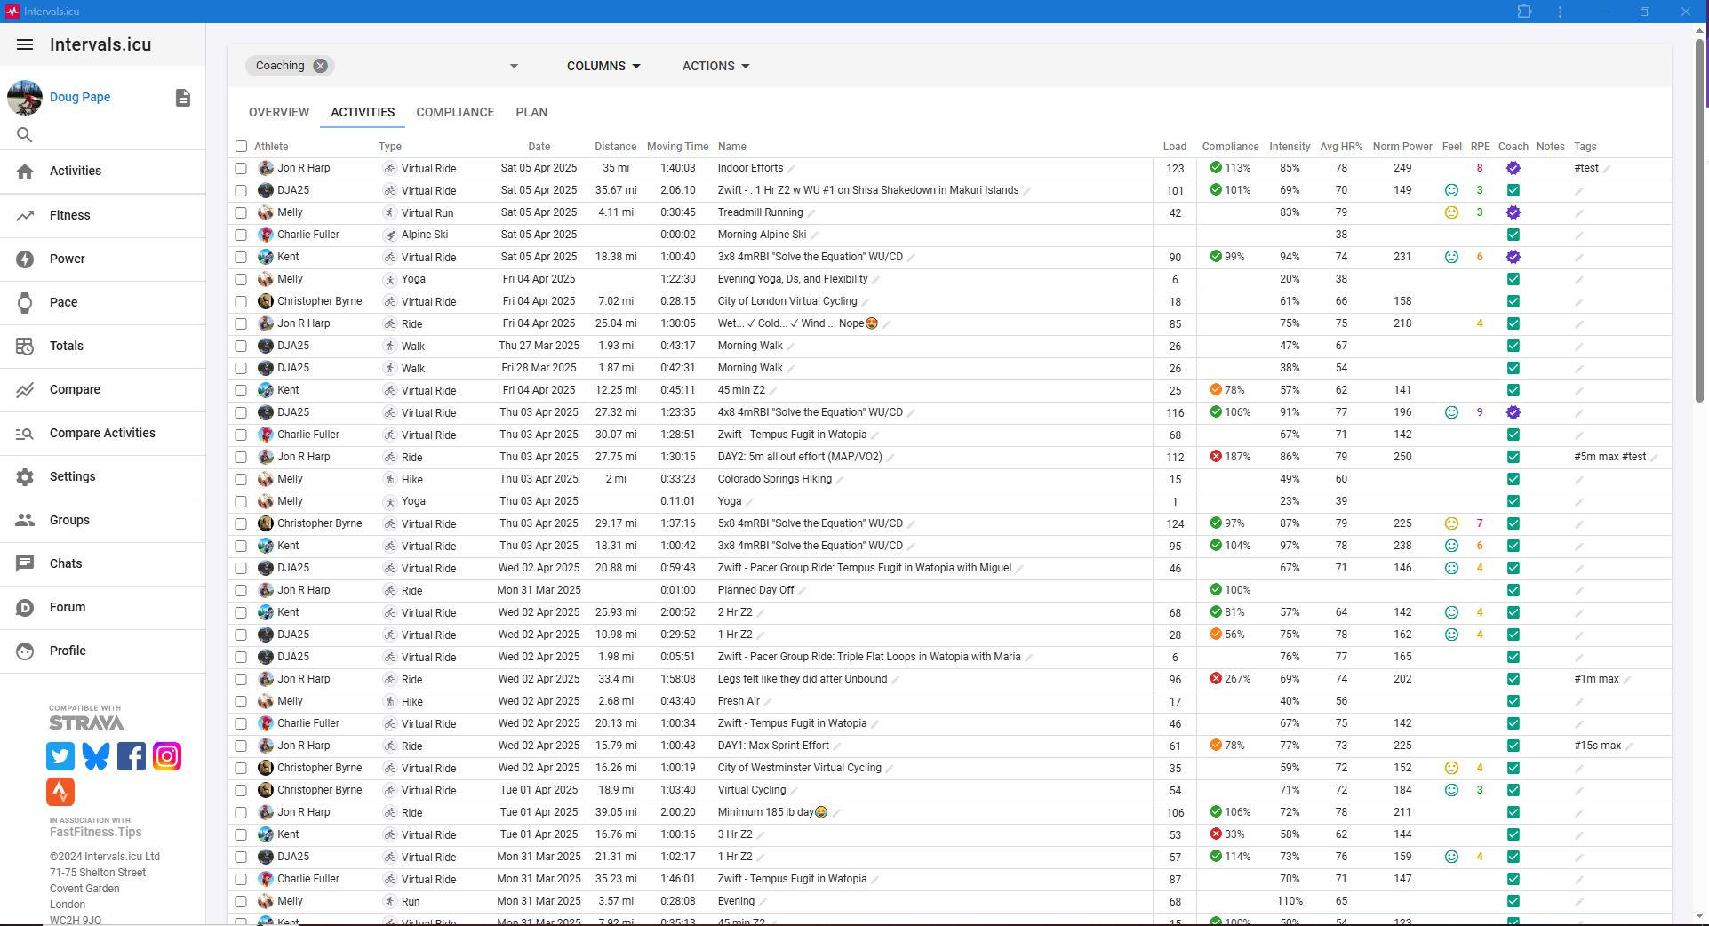This screenshot has height=926, width=1709.
Task: Click Virtual Ride type icon on Indoor Efforts row
Action: coord(389,168)
